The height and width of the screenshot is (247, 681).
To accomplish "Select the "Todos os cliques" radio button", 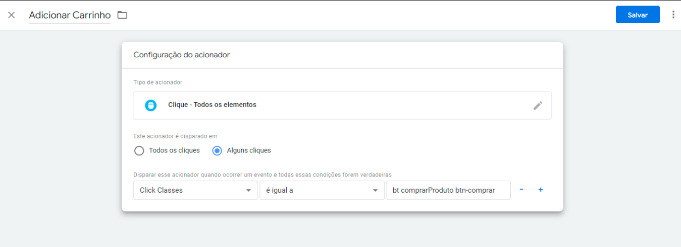I will 139,150.
